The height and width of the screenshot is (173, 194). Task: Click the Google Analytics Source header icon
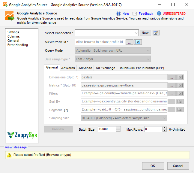tap(10, 16)
